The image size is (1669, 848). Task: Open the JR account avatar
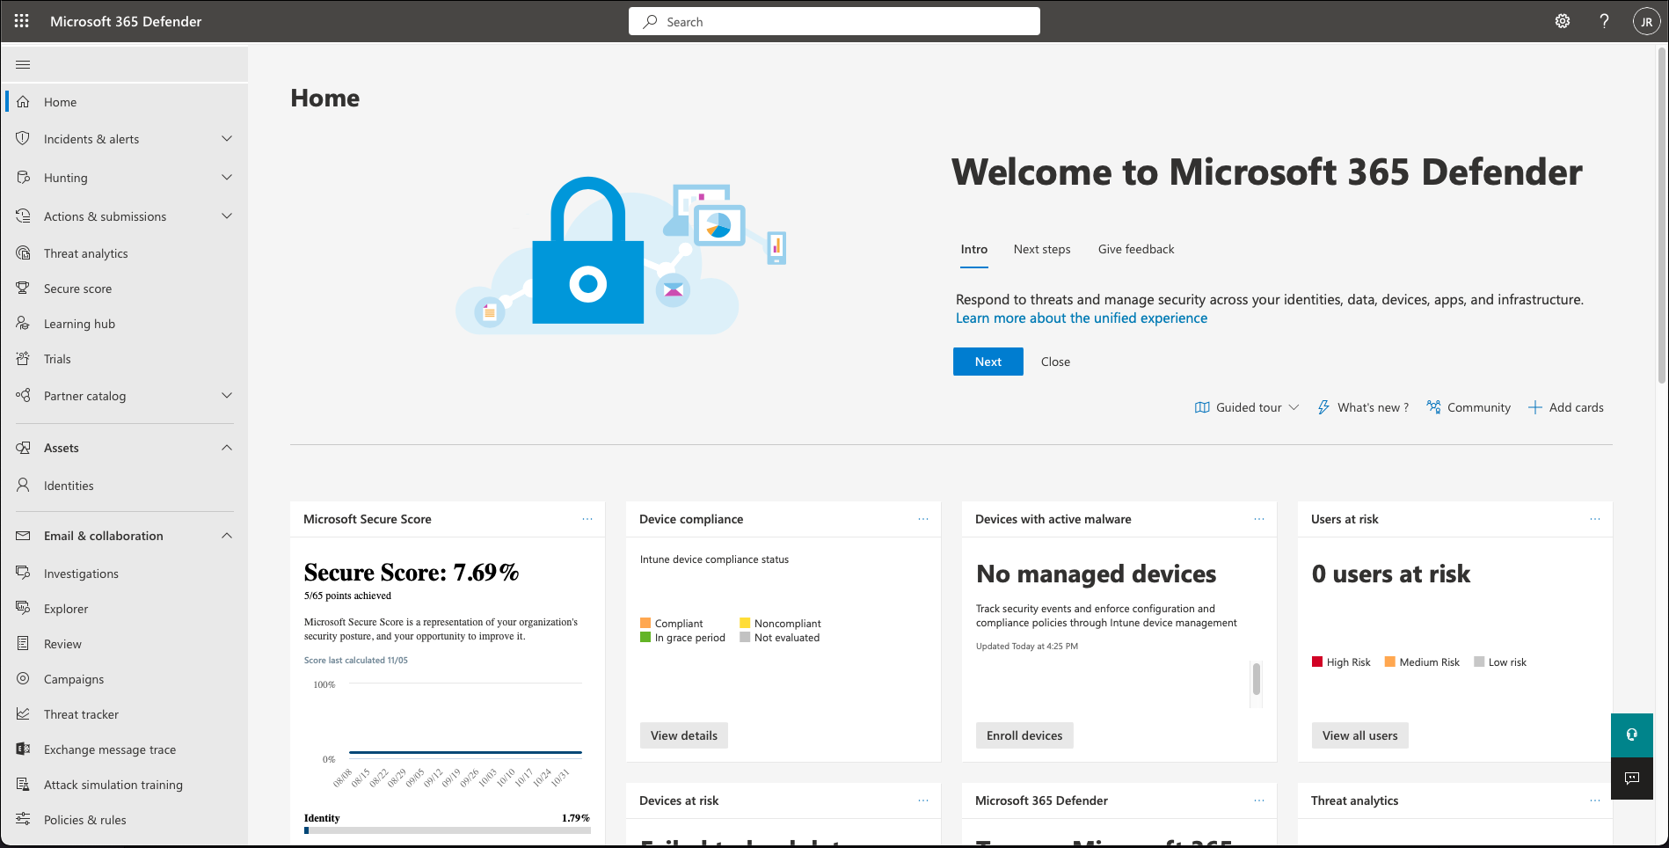coord(1646,22)
